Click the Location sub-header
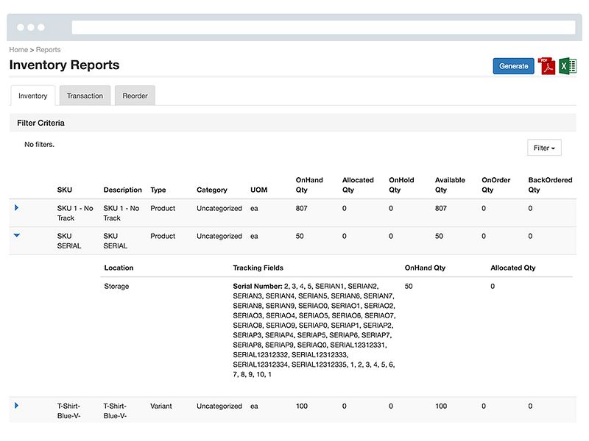The width and height of the screenshot is (589, 441). point(119,268)
